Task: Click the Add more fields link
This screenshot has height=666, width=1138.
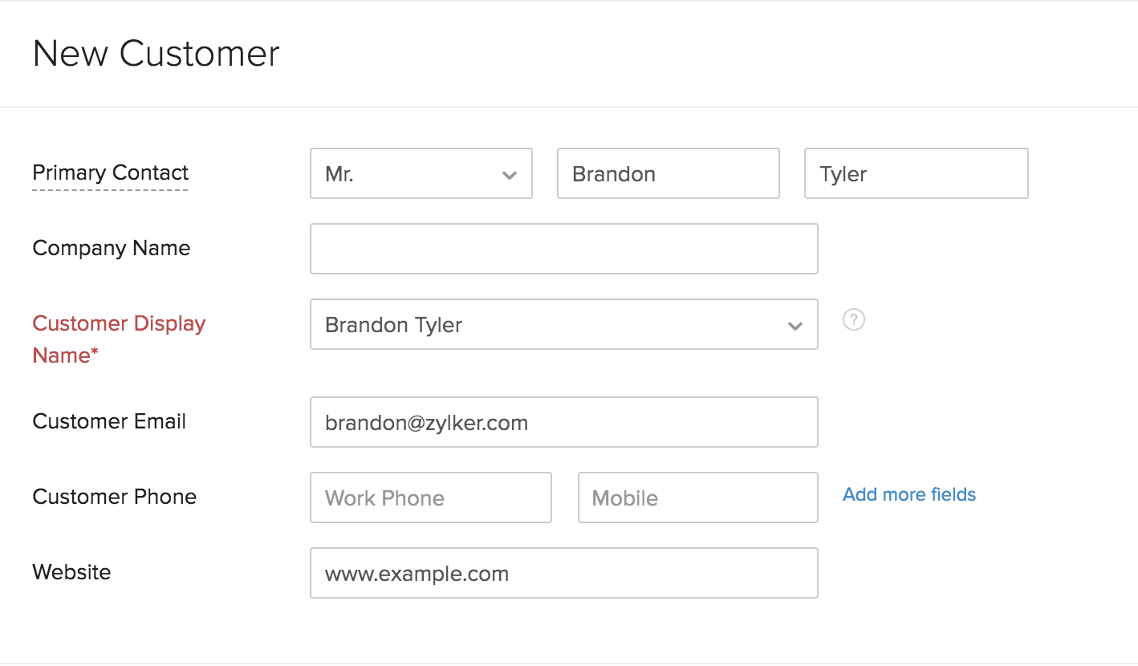Action: 908,494
